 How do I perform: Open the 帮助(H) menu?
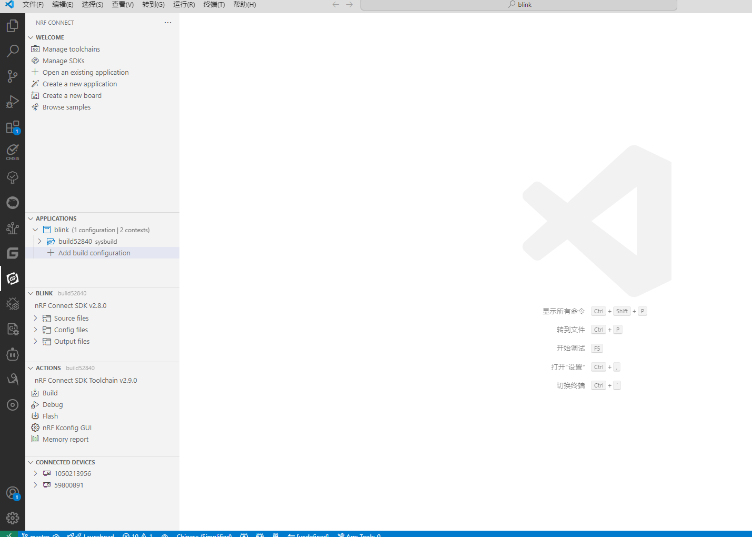245,4
